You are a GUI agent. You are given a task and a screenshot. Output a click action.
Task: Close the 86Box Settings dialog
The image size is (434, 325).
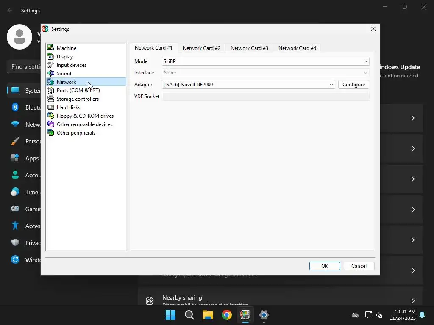[373, 29]
